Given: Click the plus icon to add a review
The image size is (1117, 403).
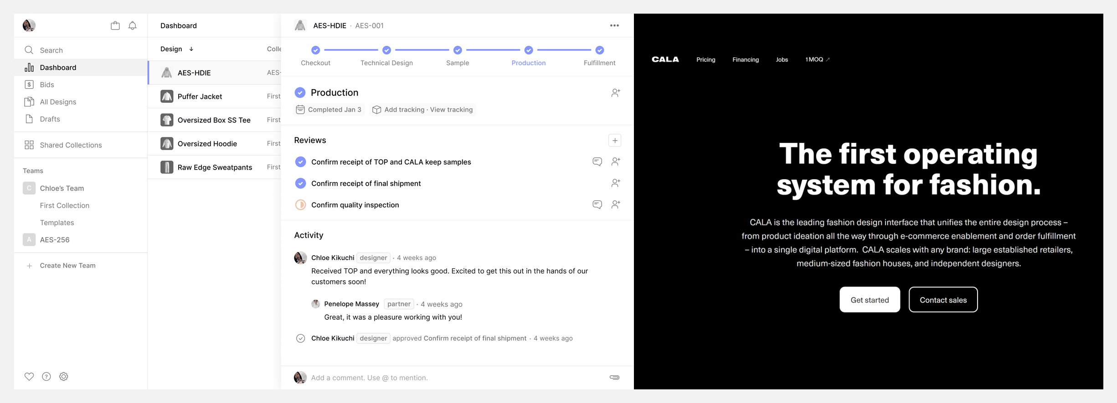Looking at the screenshot, I should 615,141.
